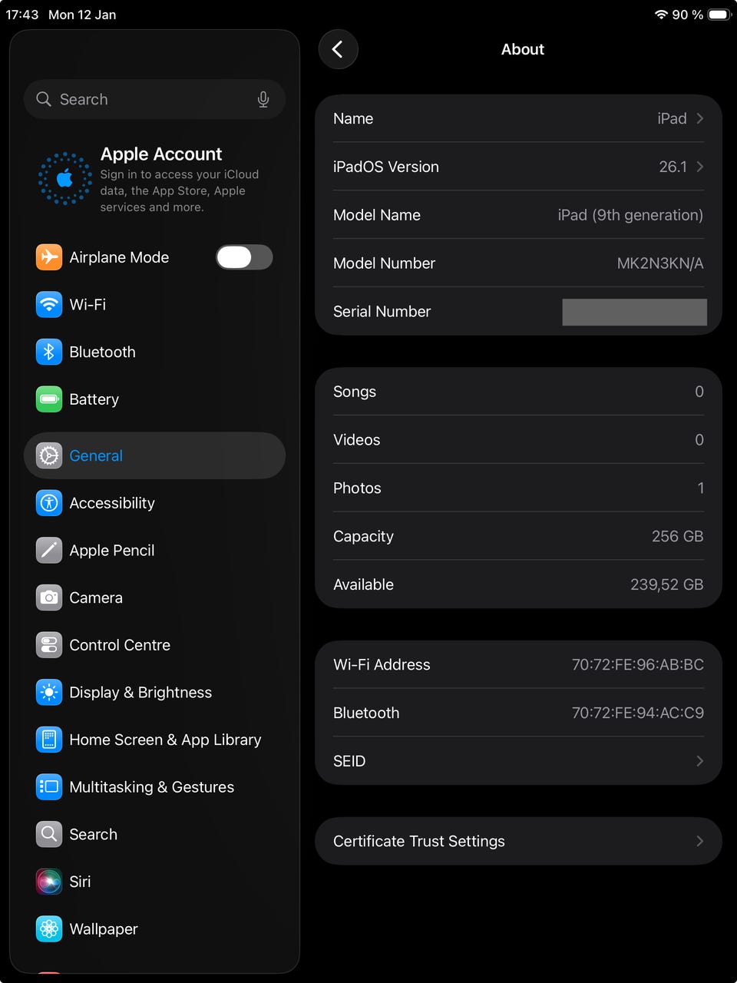The height and width of the screenshot is (983, 737).
Task: Tap the Bluetooth icon in sidebar
Action: pyautogui.click(x=49, y=352)
